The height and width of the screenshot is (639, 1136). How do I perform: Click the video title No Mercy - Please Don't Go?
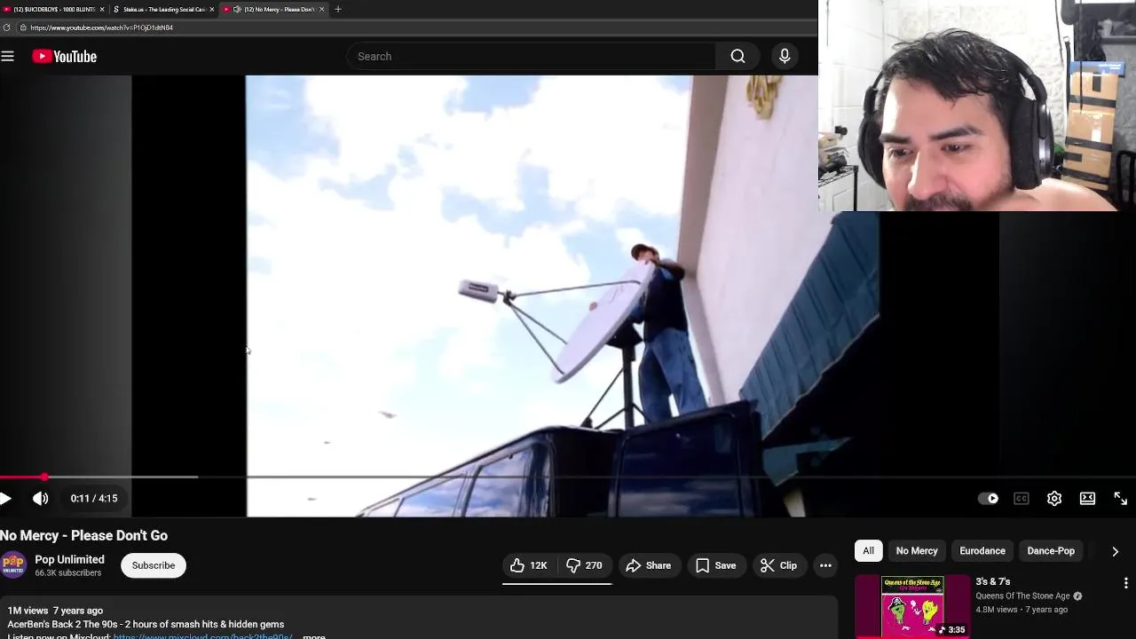coord(83,535)
